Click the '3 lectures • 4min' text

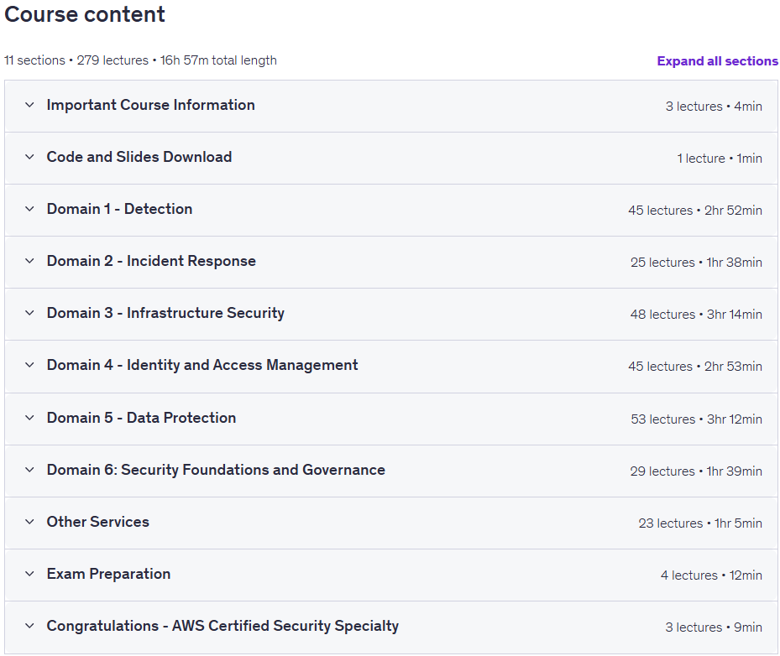[x=714, y=107]
